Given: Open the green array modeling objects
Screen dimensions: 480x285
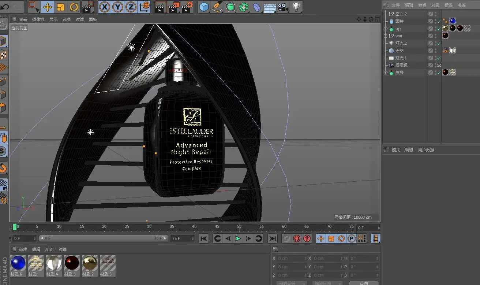Looking at the screenshot, I should click(x=244, y=7).
